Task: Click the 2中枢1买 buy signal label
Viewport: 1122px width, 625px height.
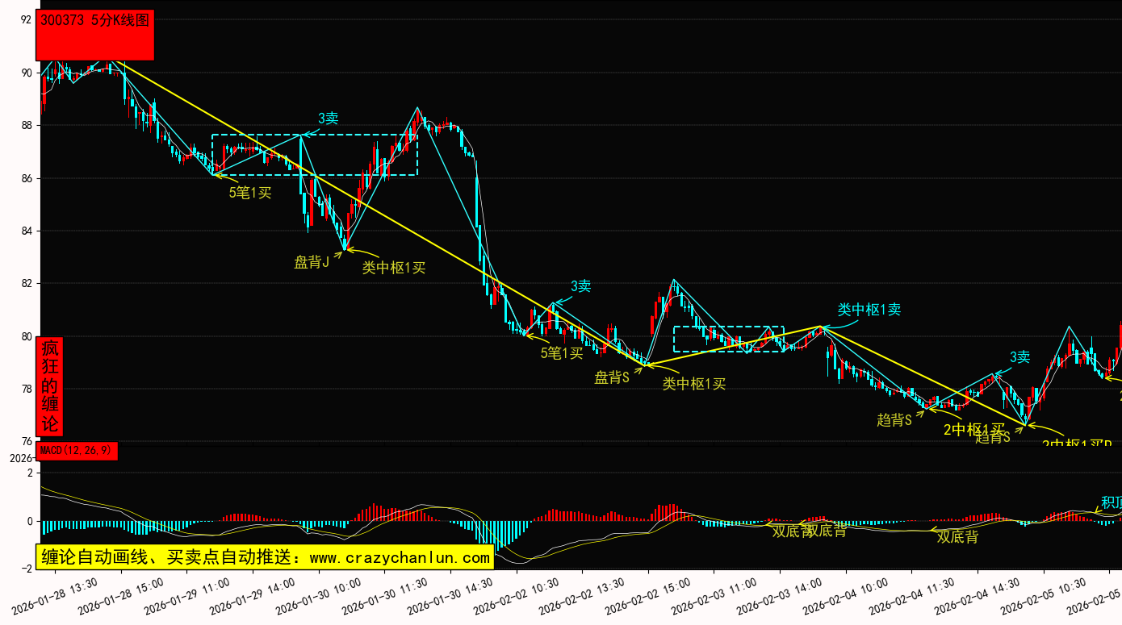Action: pos(973,430)
